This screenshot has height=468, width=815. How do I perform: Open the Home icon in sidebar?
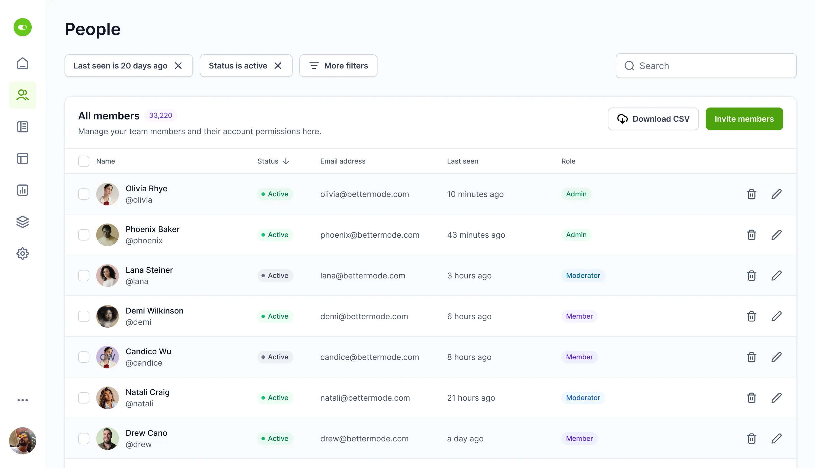tap(22, 63)
